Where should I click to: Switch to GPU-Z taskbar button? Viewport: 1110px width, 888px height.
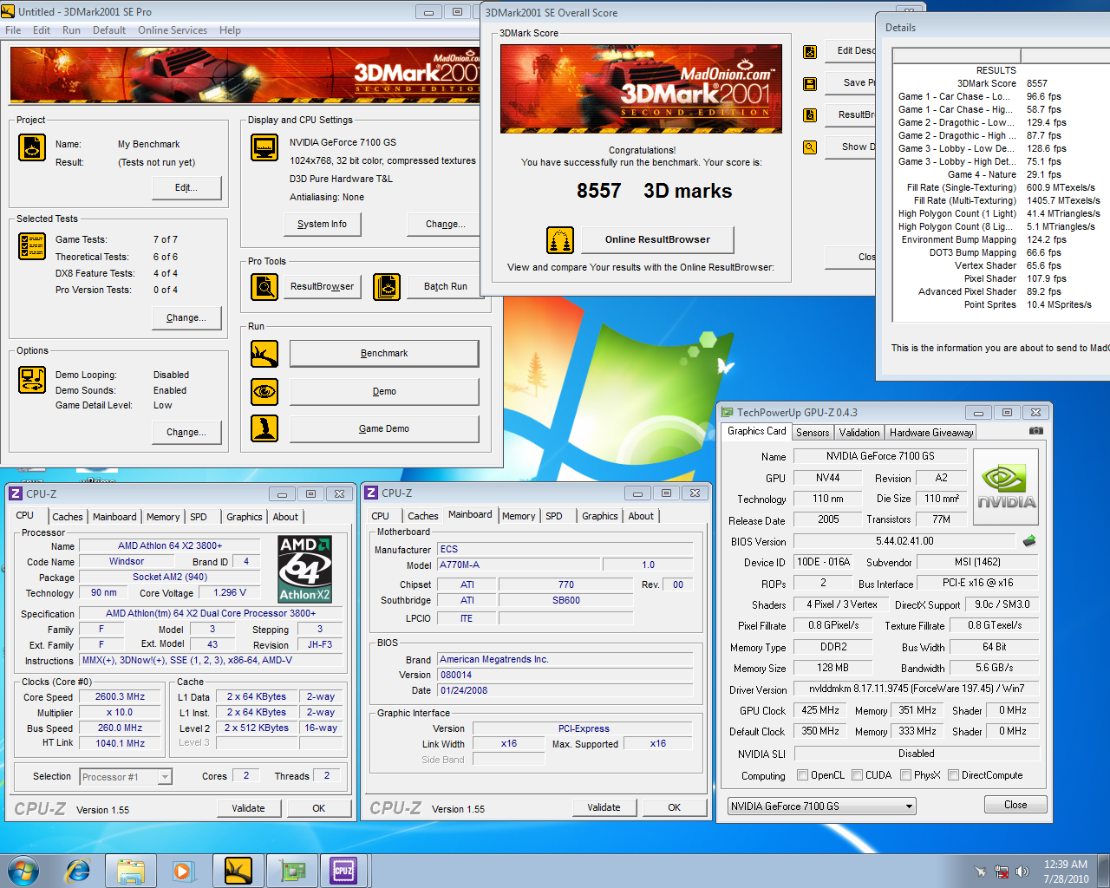291,870
